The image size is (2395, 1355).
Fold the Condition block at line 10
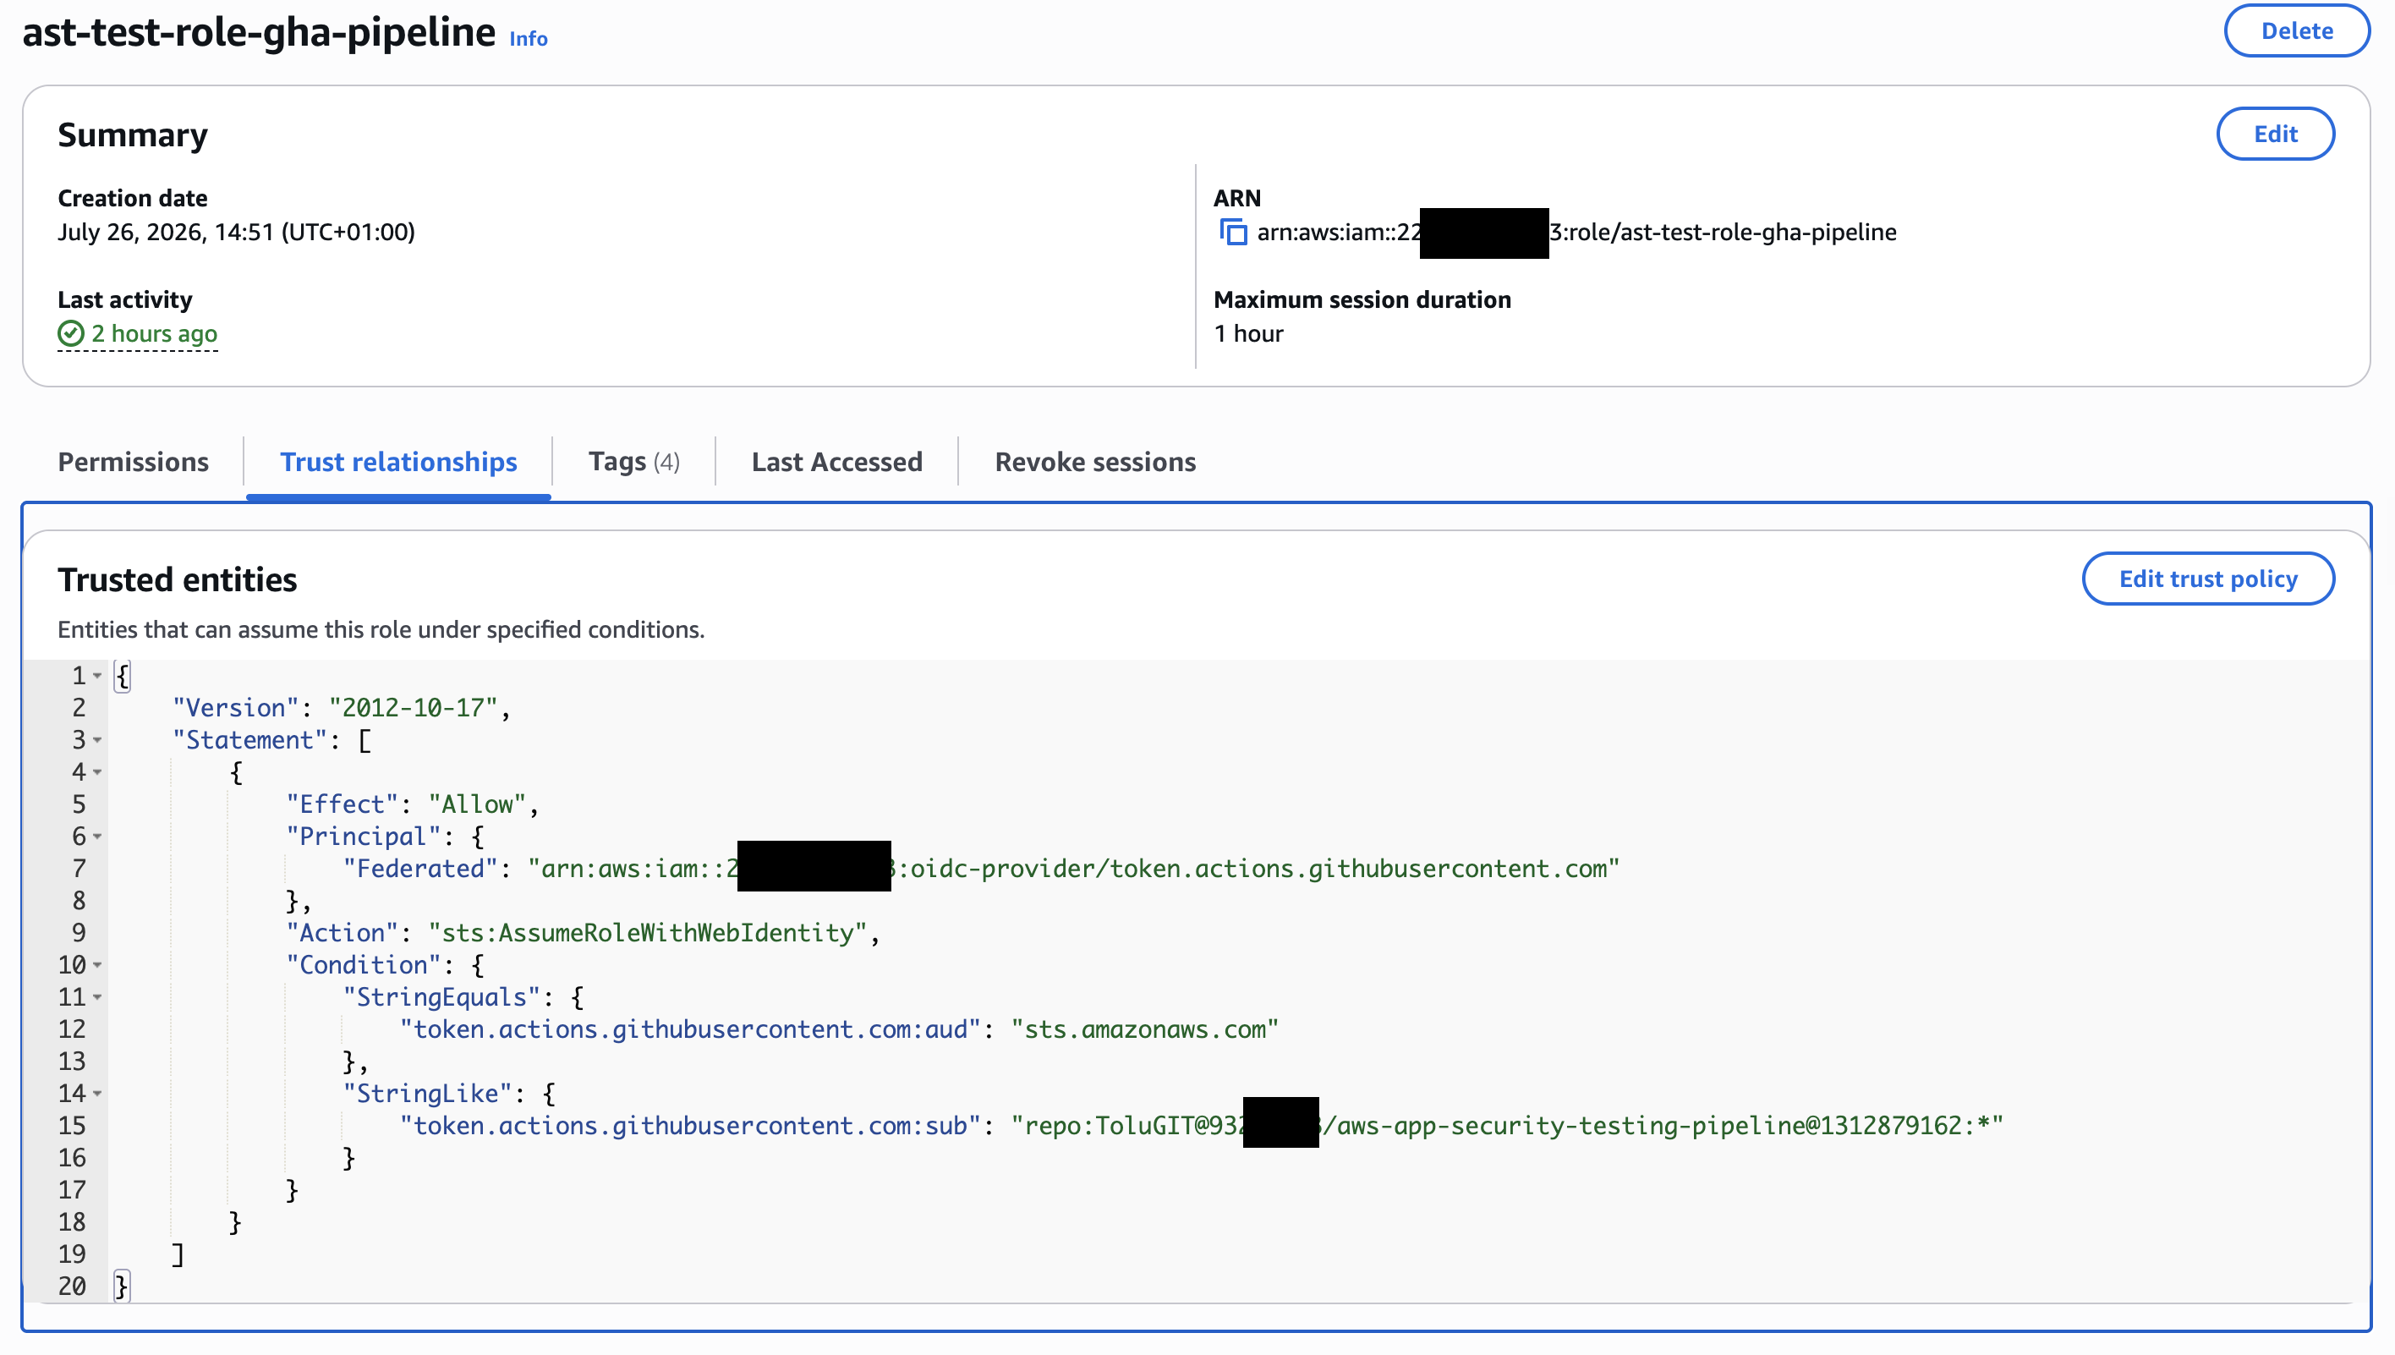(98, 965)
